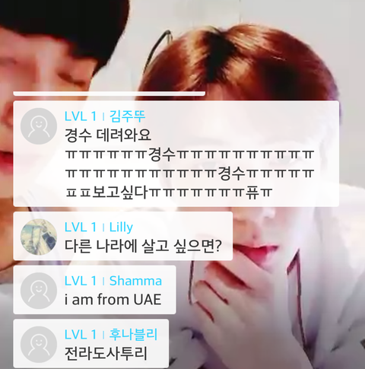Select the LVL 1 badge beside 후나블리
This screenshot has width=365, height=369.
(81, 334)
